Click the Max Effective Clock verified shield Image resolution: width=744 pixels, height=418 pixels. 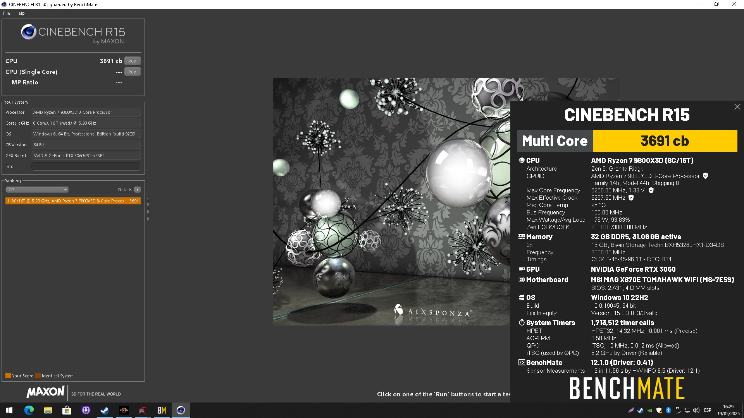(631, 198)
